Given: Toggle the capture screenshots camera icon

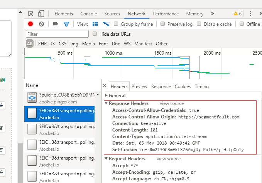Looking at the screenshot, I should click(x=56, y=24).
